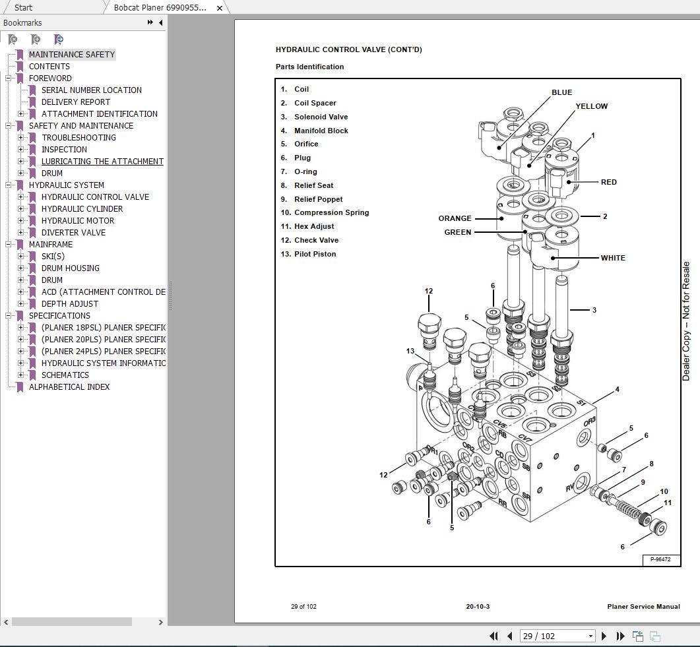The height and width of the screenshot is (647, 700).
Task: Open the SCHEMATICS bookmark
Action: click(65, 375)
